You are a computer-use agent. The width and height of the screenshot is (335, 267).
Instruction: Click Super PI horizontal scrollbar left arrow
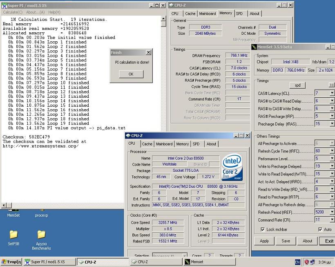point(4,205)
